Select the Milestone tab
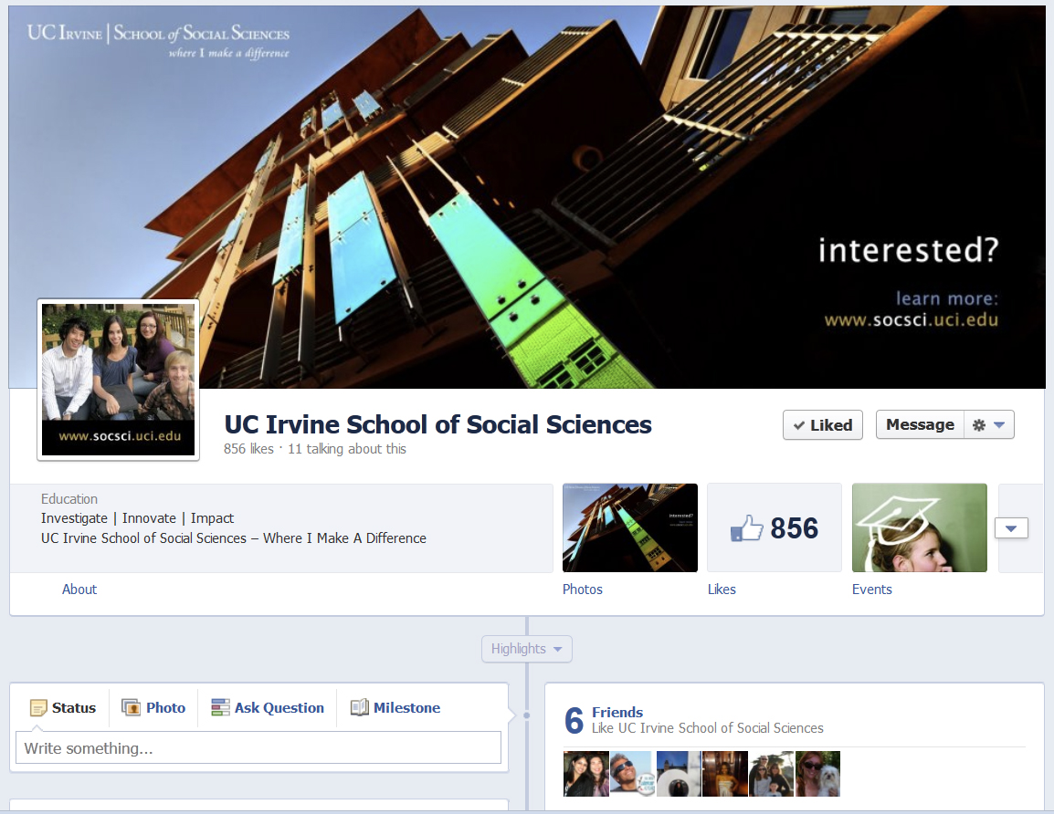1054x814 pixels. (395, 708)
